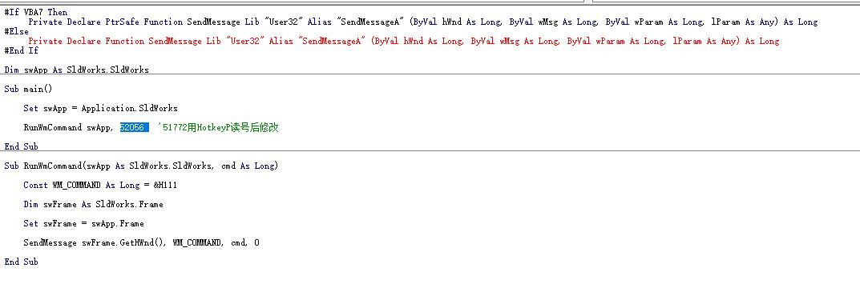Click the 'Private Declare PtrSafe Function SendMessage' line
This screenshot has width=860, height=300.
click(x=423, y=22)
